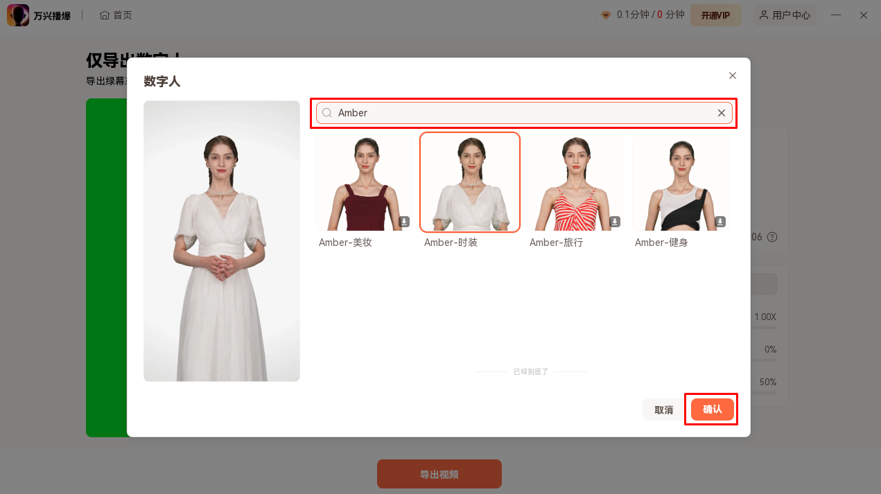Click the 开通VIP button
Screen dimensions: 881x494
click(715, 15)
